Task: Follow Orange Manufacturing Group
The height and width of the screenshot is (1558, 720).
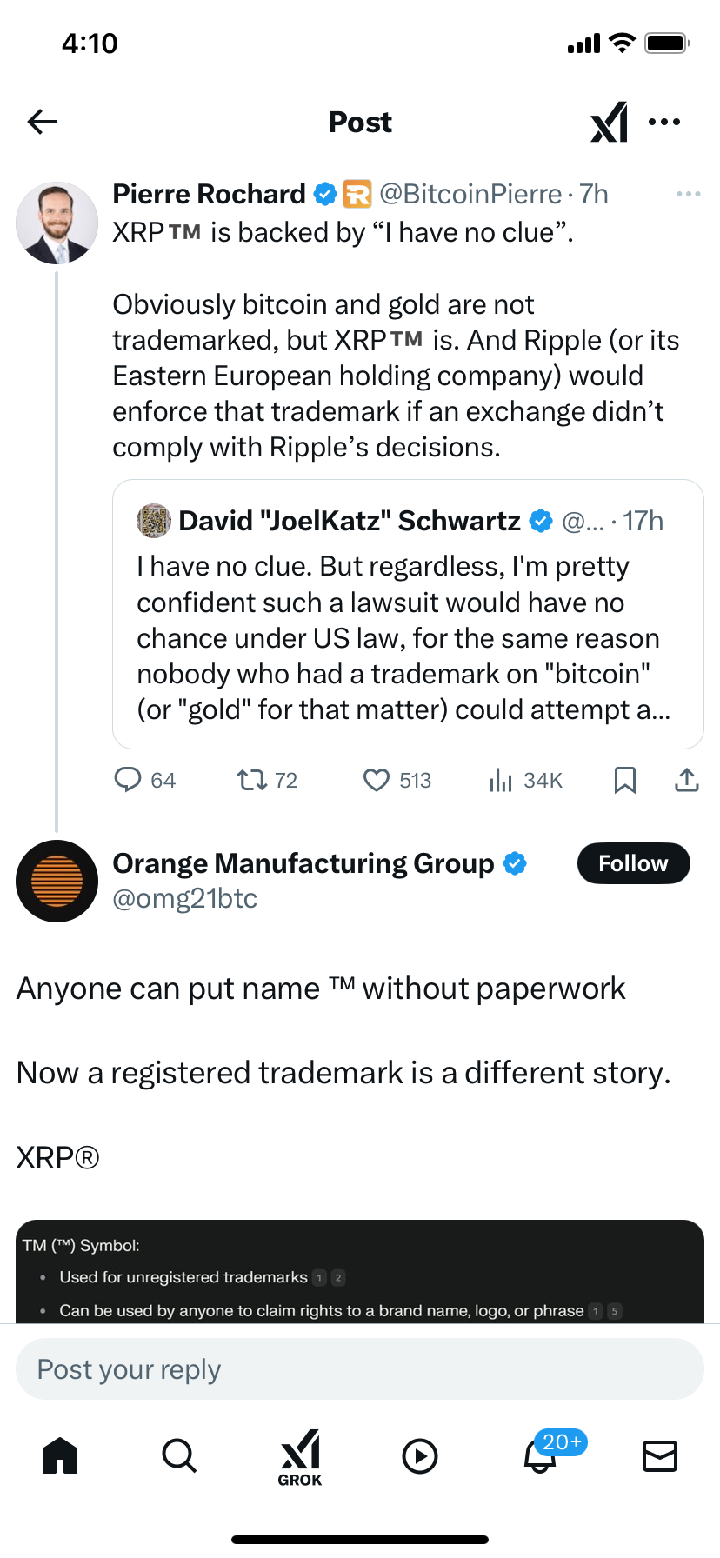Action: click(633, 863)
